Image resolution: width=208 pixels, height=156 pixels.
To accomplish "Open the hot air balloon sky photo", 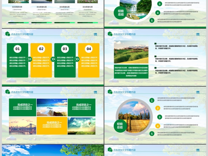I will pos(81,126).
